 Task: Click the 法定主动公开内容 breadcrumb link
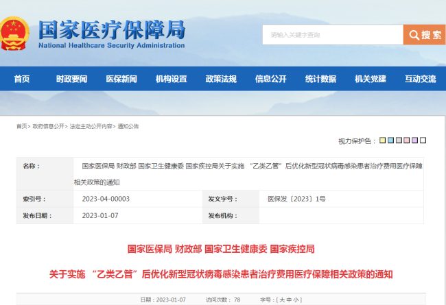pos(91,126)
